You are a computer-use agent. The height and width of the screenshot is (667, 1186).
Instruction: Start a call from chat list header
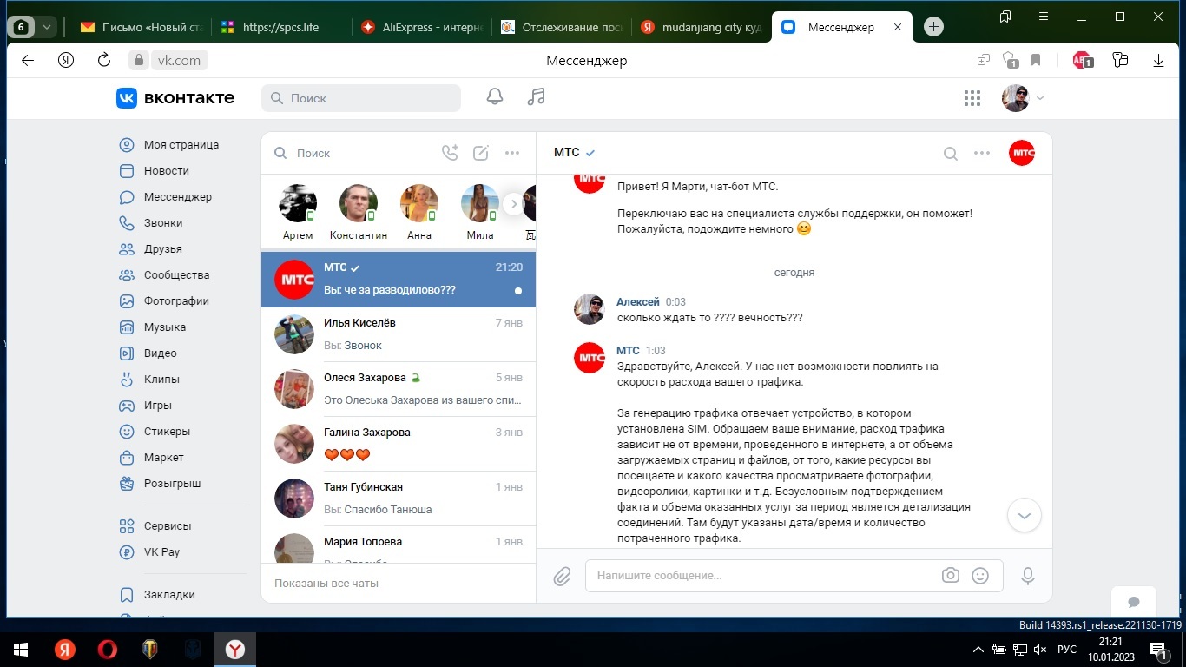(450, 153)
